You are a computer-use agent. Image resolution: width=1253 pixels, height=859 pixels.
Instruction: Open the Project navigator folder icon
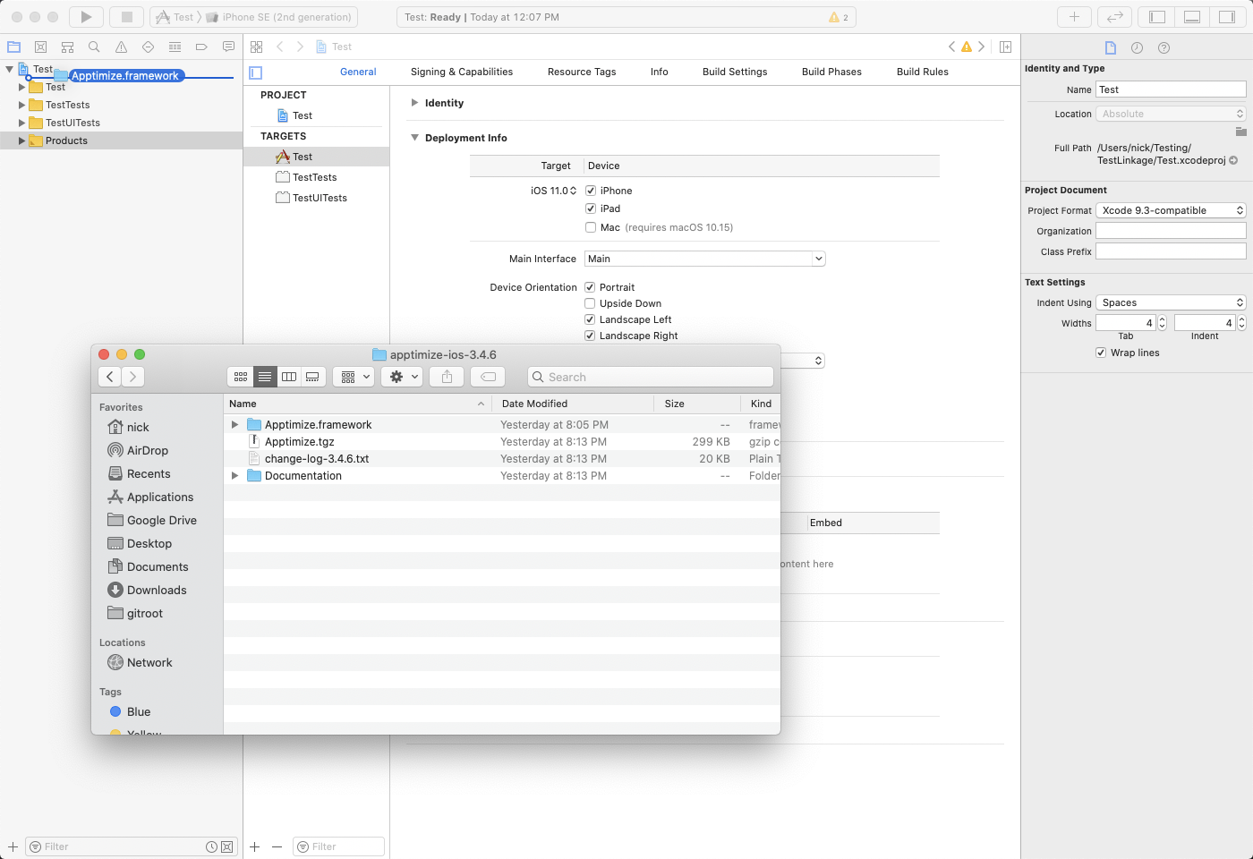pyautogui.click(x=14, y=47)
